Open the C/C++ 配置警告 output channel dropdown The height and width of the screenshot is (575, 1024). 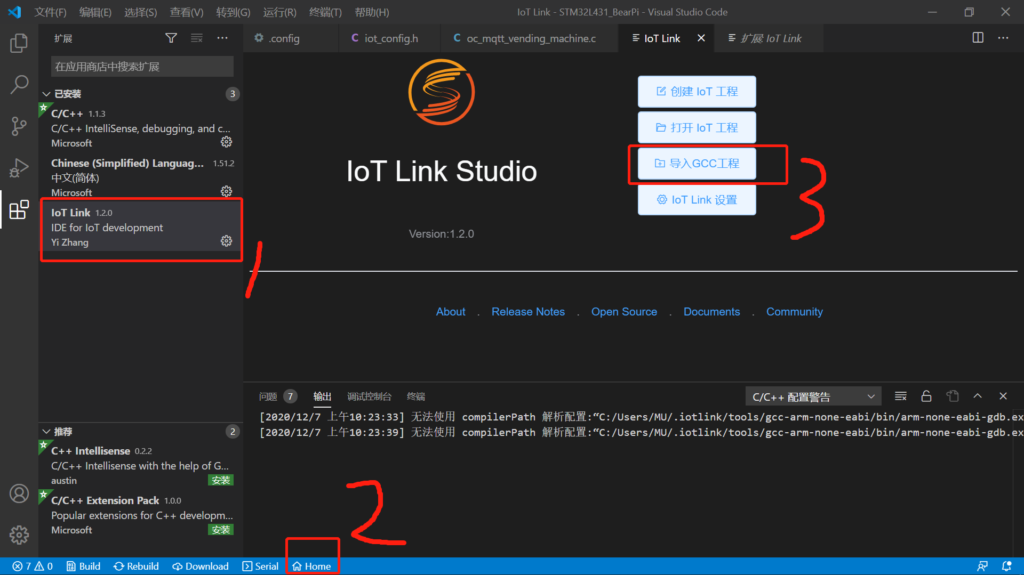point(813,396)
